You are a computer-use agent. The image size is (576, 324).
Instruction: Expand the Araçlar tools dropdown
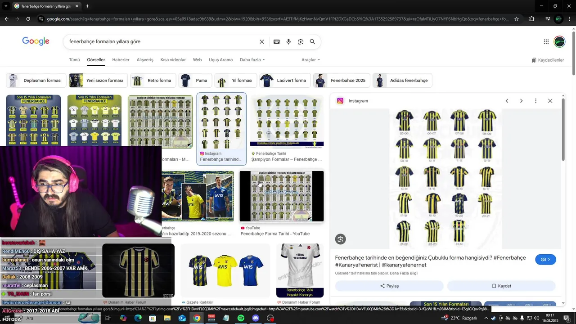click(310, 60)
